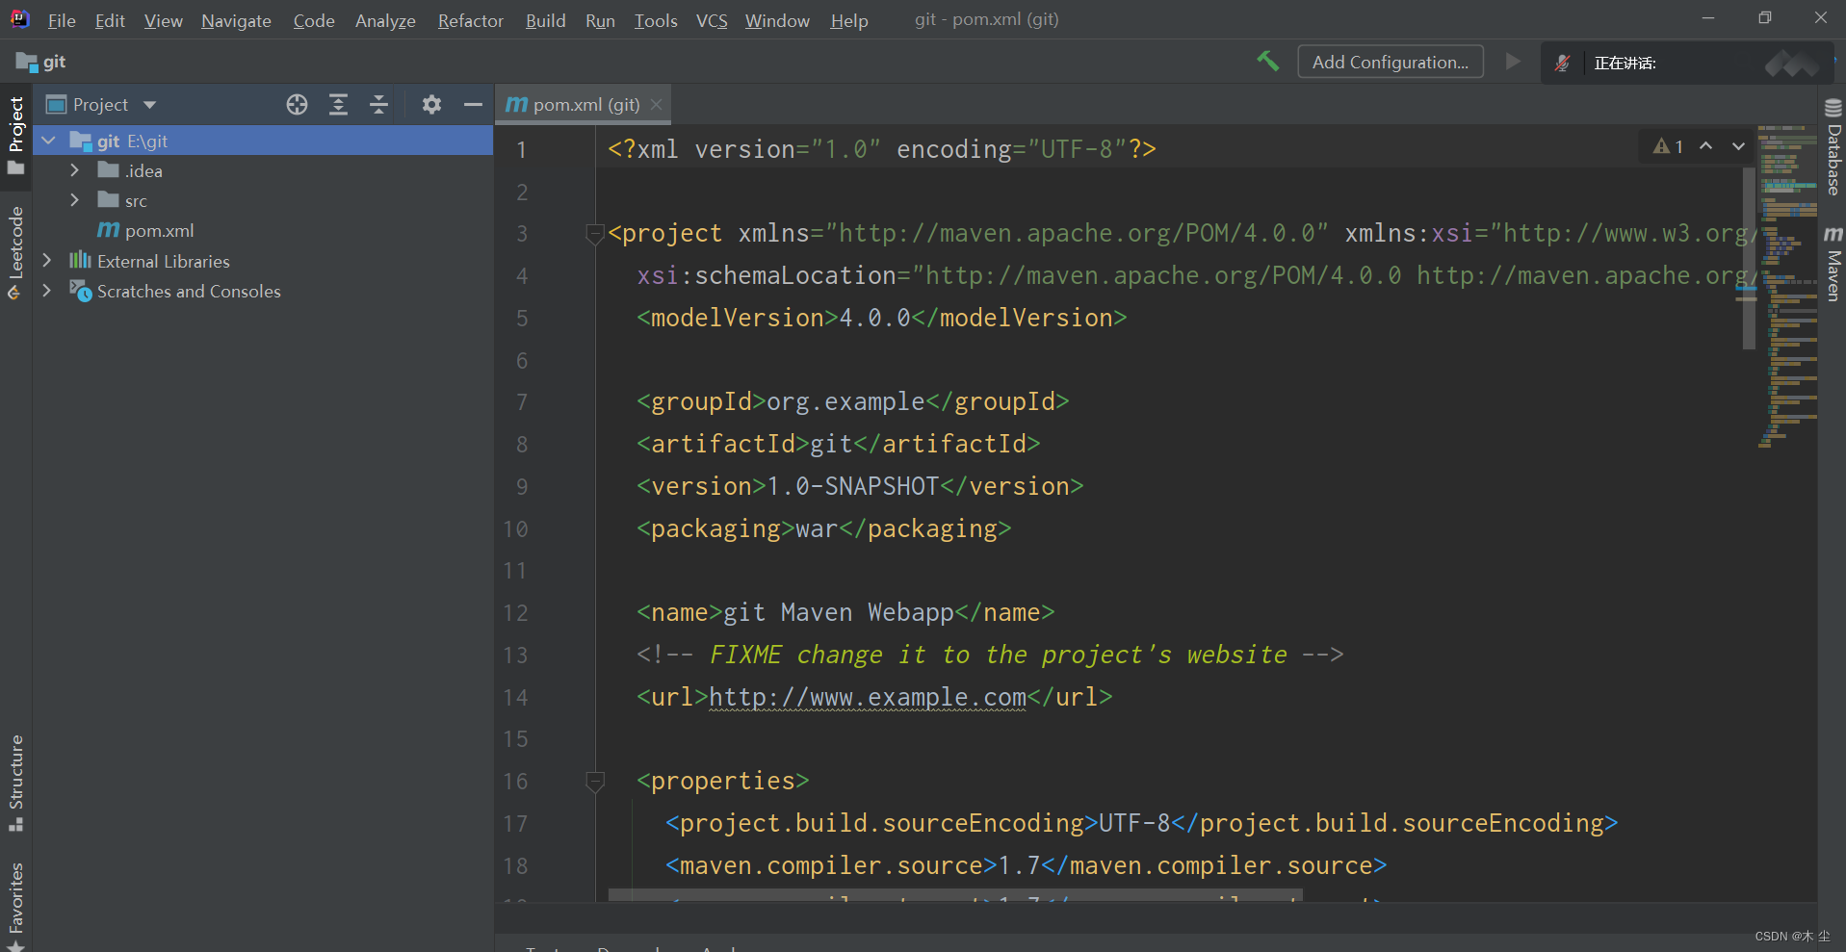This screenshot has height=952, width=1846.
Task: Fold the properties block on line 16
Action: [x=595, y=781]
